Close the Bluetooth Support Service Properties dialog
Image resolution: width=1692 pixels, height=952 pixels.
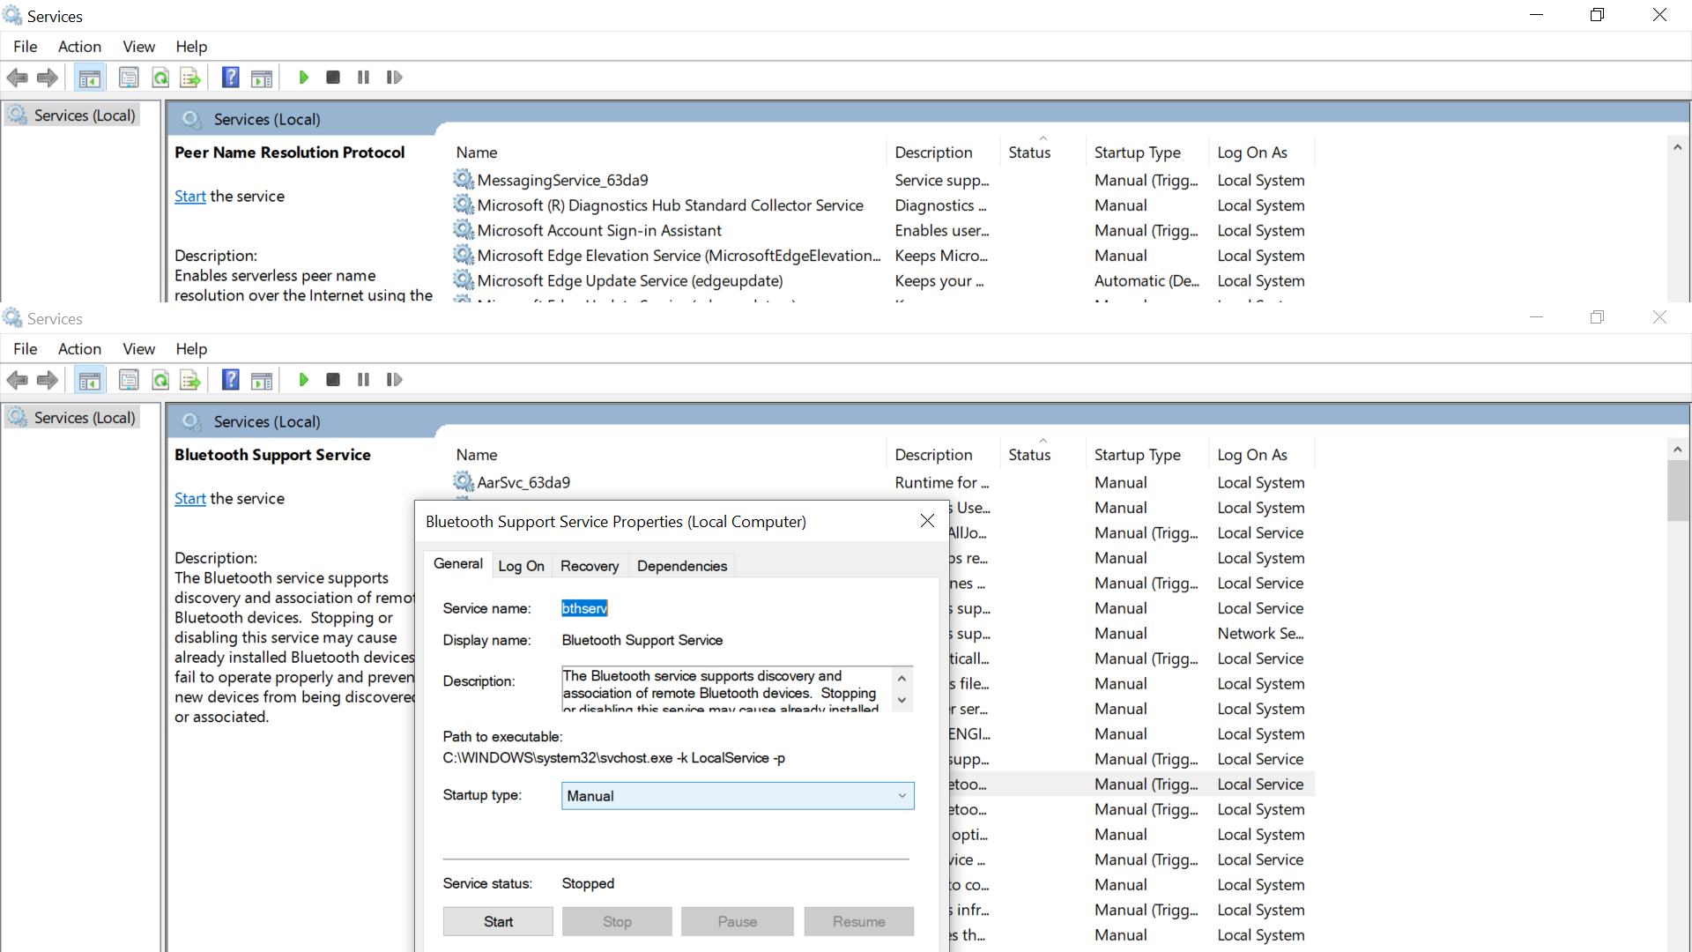click(927, 521)
